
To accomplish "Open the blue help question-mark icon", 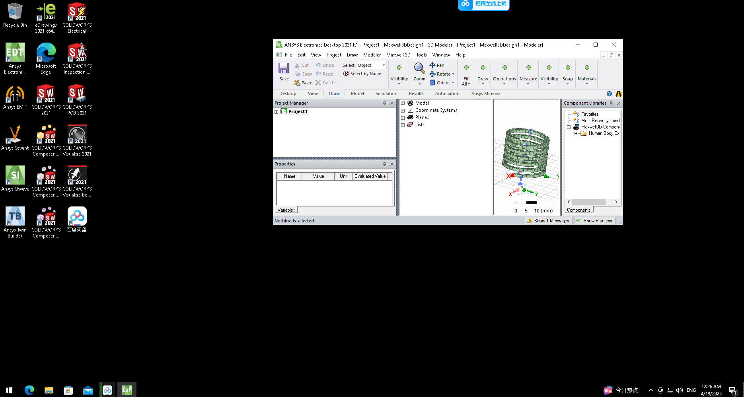I will pyautogui.click(x=609, y=94).
